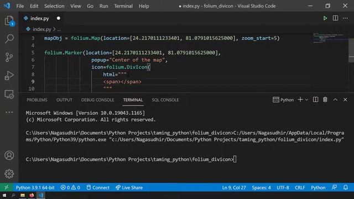Open the Search view
354x199 pixels.
(x=9, y=39)
